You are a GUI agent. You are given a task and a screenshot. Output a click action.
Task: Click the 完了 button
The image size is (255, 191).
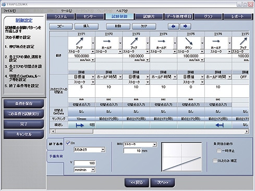[24, 124]
